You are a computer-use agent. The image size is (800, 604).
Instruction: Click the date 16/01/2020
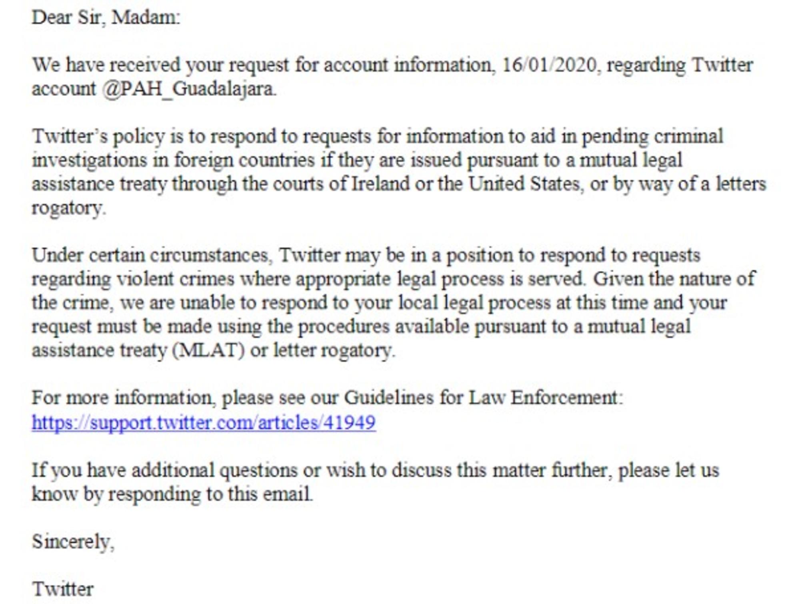click(x=549, y=65)
